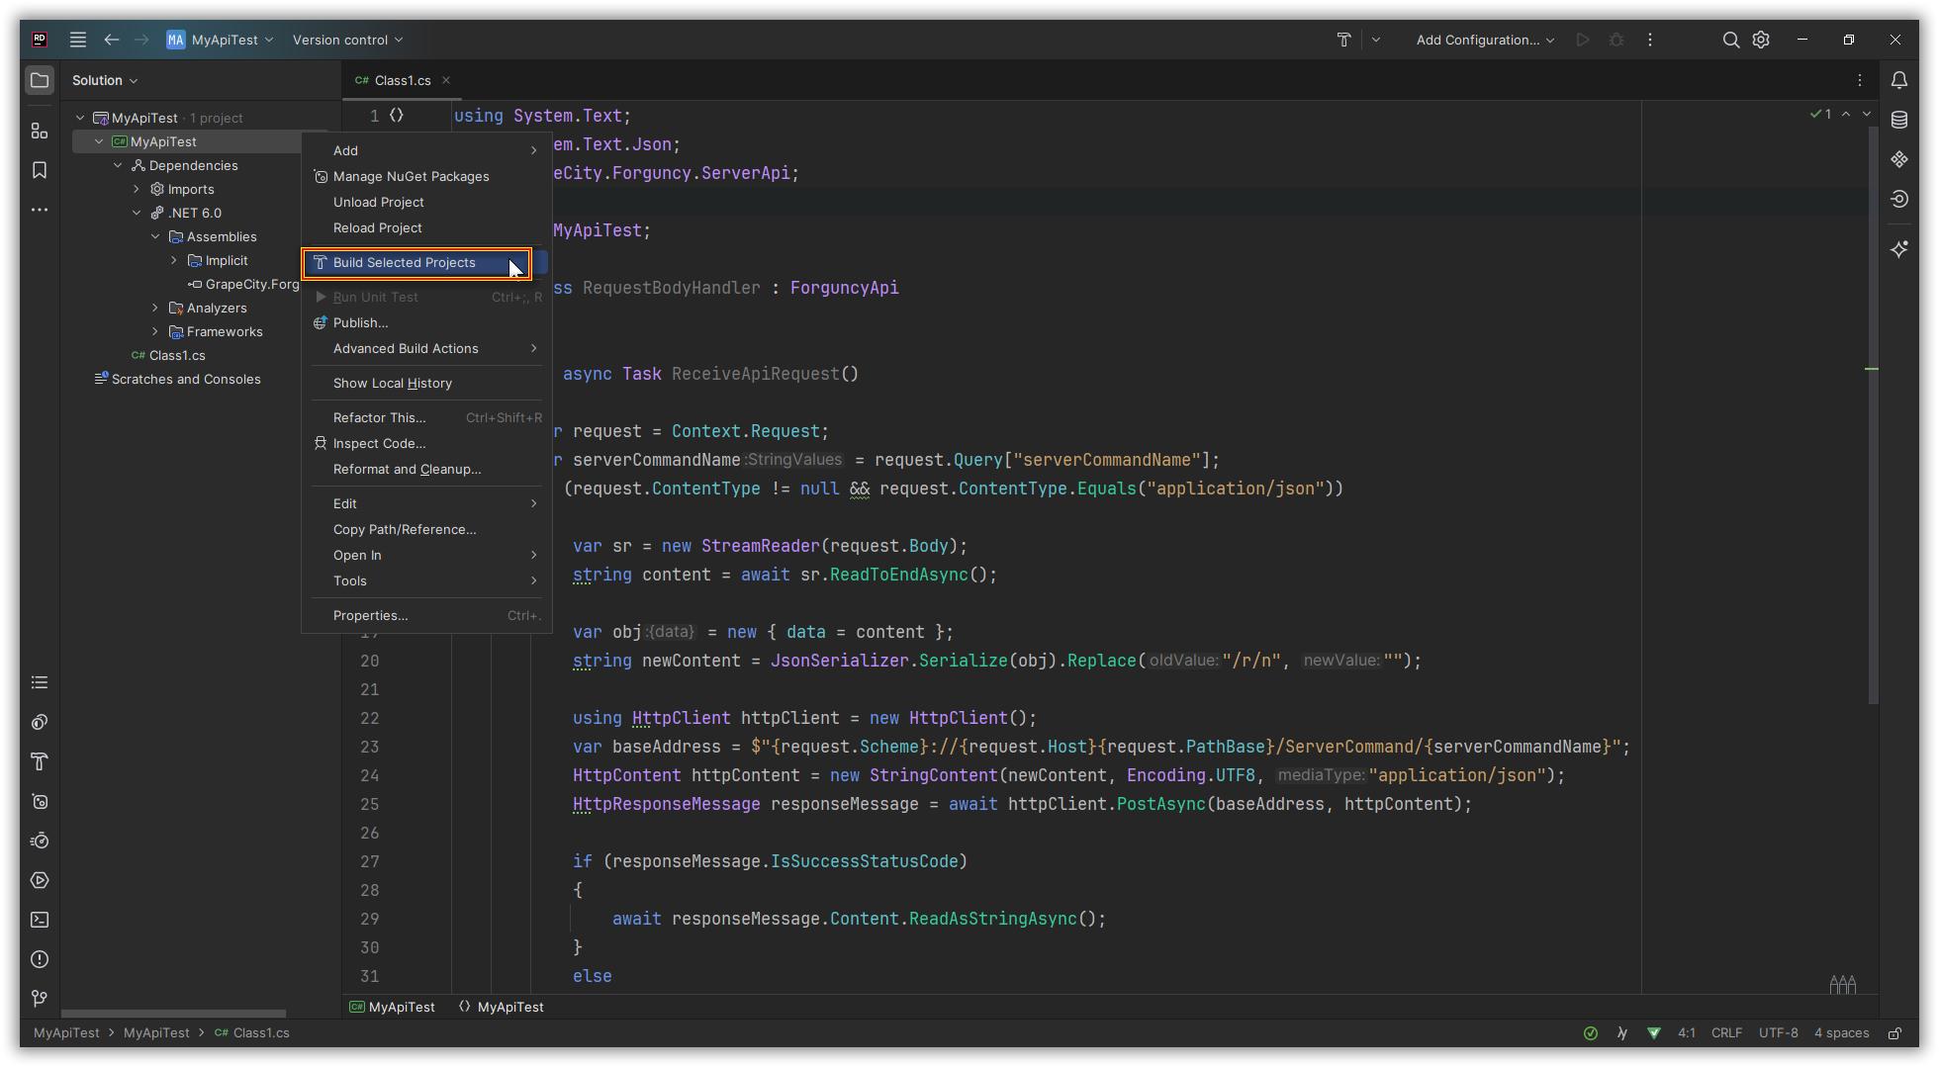Click the Search Everywhere magnifier icon
This screenshot has width=1939, height=1067.
pyautogui.click(x=1730, y=40)
